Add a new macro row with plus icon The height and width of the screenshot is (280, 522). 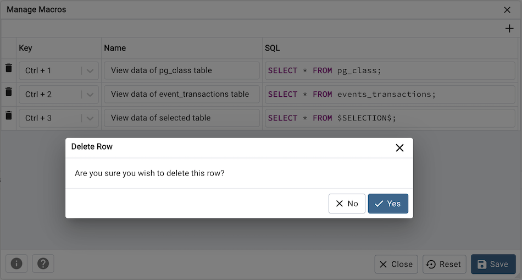509,29
